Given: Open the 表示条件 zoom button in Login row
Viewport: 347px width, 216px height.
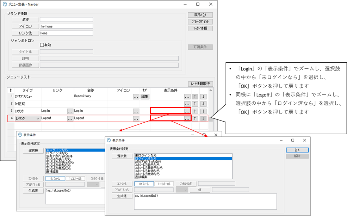Looking at the screenshot, I should coord(187,111).
